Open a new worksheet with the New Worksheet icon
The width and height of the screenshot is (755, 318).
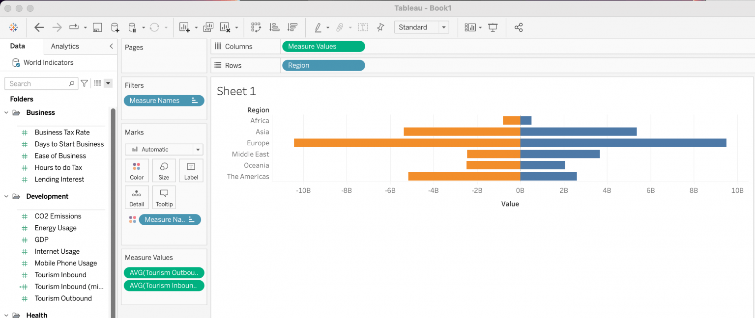(185, 27)
